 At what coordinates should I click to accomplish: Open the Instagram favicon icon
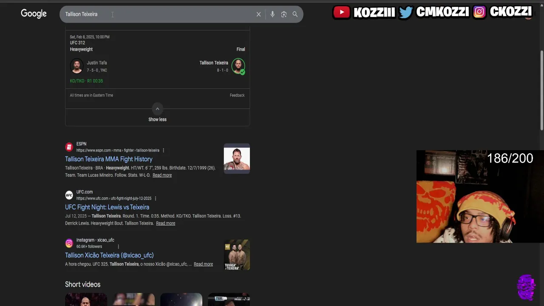[x=69, y=243]
